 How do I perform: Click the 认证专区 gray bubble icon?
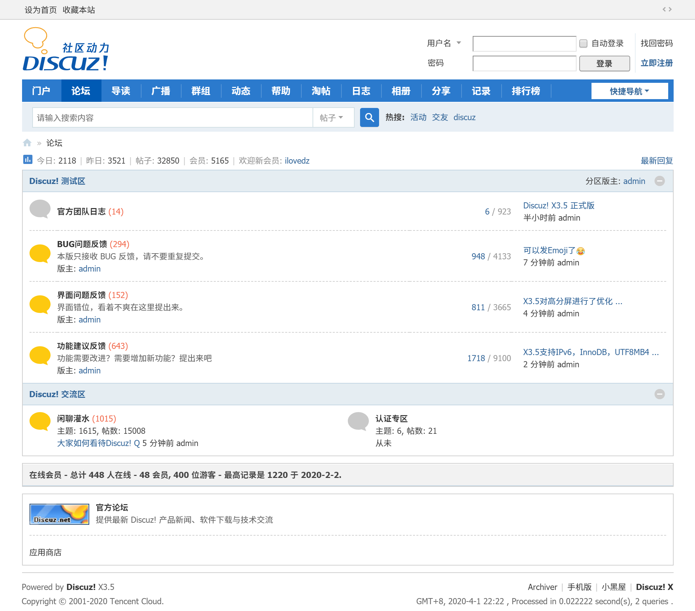pos(358,421)
